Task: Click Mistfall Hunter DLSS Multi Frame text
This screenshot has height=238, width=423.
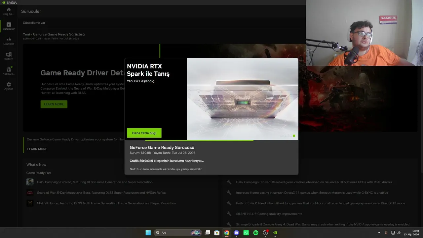Action: pos(106,203)
